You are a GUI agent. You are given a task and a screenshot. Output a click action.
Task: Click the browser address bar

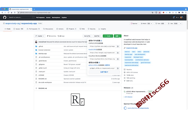pyautogui.click(x=84, y=12)
